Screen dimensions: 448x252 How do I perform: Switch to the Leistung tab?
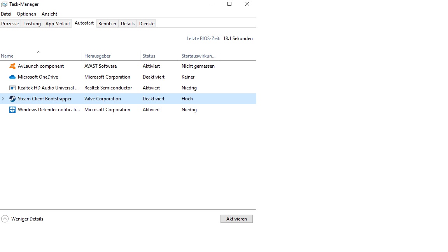tap(32, 24)
